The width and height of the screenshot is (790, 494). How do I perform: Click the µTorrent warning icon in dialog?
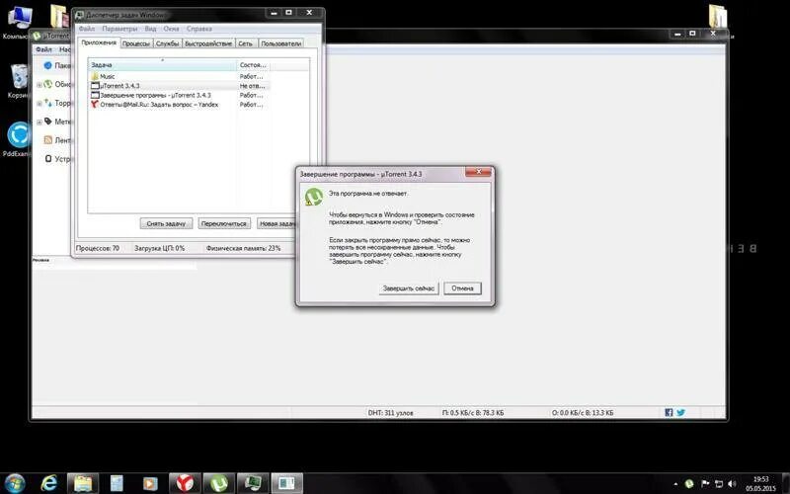tap(313, 197)
